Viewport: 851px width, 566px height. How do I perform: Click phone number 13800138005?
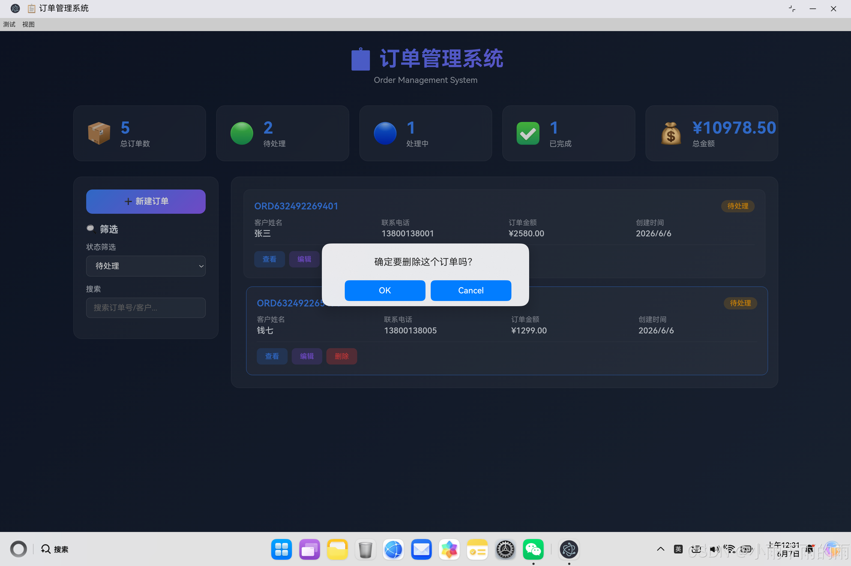coord(410,330)
